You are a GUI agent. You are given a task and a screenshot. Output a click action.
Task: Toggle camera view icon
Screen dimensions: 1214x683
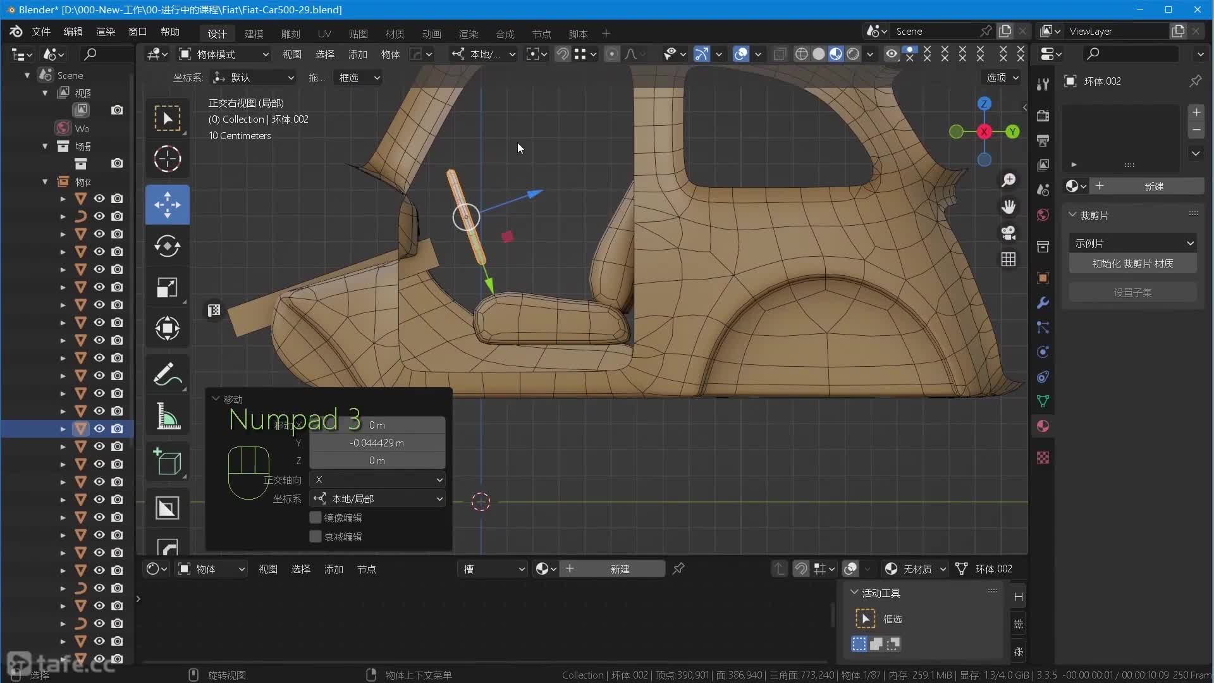pos(1009,233)
